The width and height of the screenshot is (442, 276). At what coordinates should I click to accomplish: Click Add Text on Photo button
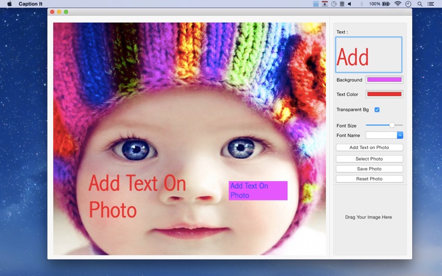tap(369, 147)
